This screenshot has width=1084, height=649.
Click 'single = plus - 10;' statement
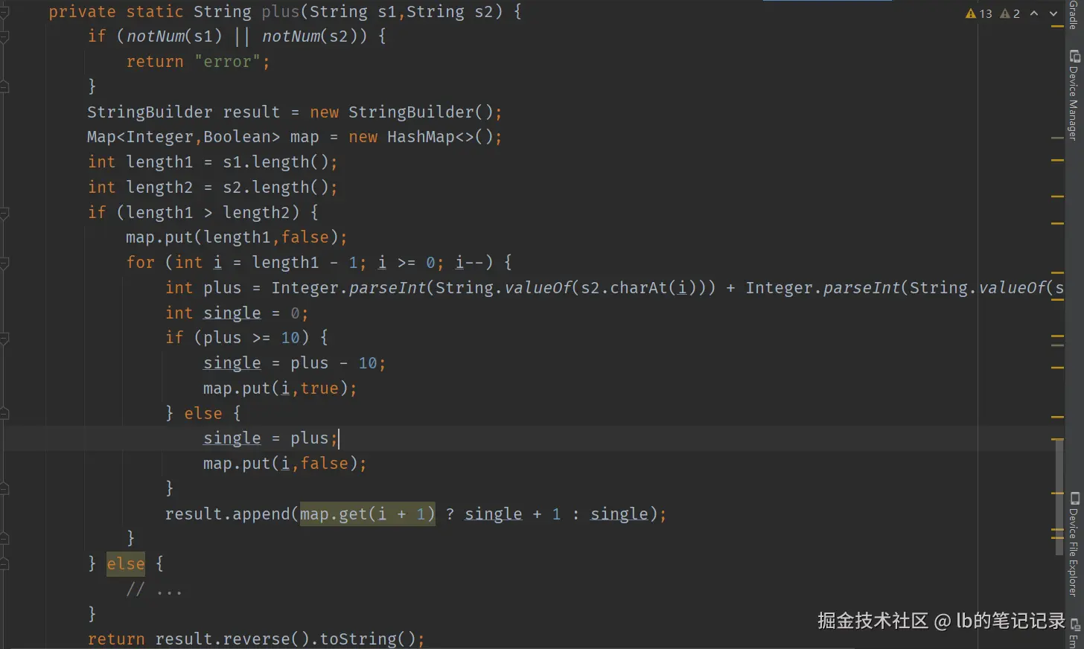[x=295, y=363]
